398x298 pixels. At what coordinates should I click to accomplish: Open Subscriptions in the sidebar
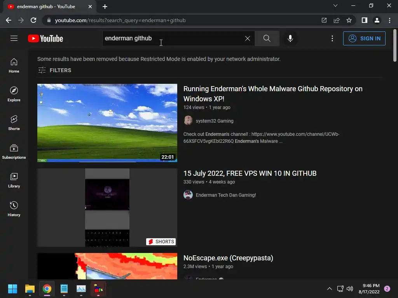(14, 152)
